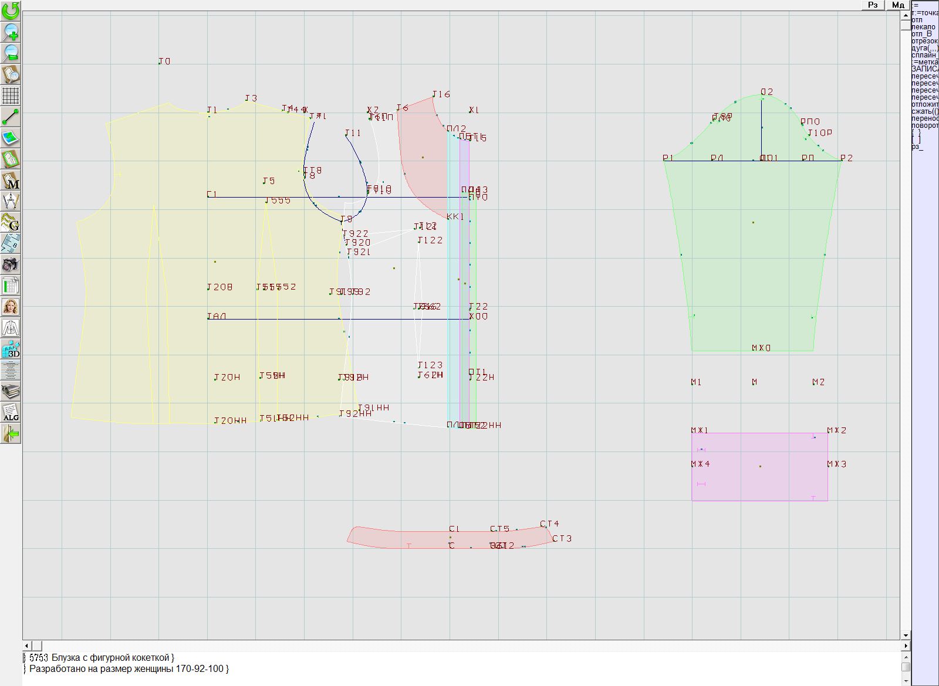
Task: Click the Рз button
Action: pyautogui.click(x=873, y=5)
